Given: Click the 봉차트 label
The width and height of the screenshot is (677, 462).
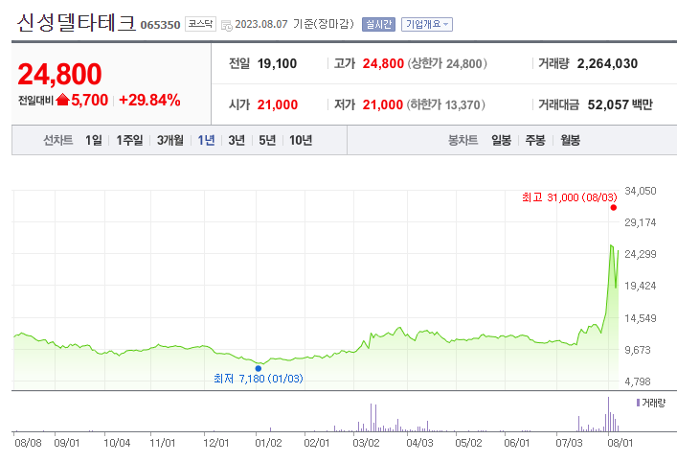Looking at the screenshot, I should [463, 140].
